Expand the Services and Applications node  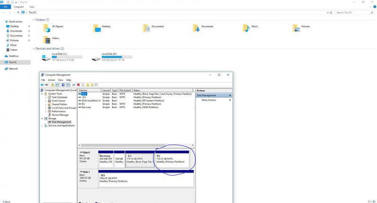pos(42,125)
